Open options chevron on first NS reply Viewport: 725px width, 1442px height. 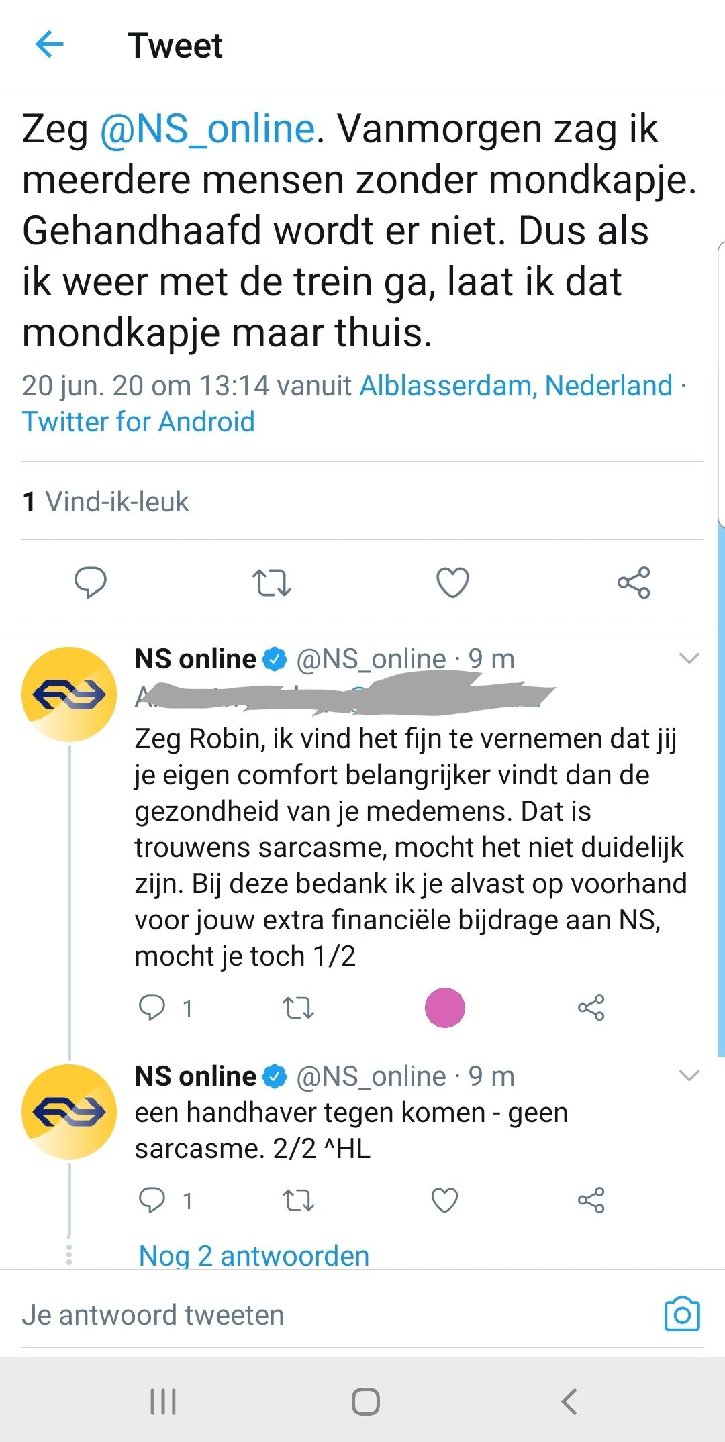pos(689,658)
